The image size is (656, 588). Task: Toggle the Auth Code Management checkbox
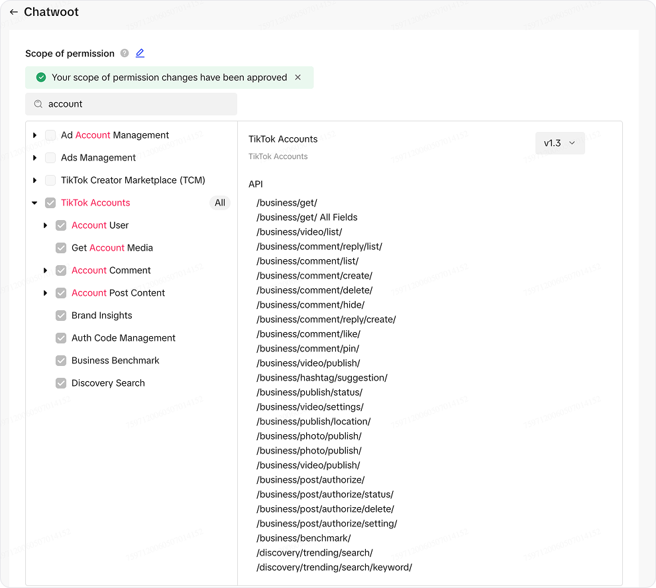[61, 338]
